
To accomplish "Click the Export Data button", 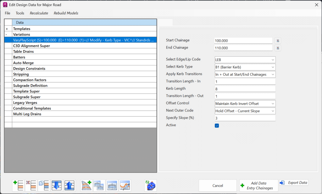I will click(294, 182).
